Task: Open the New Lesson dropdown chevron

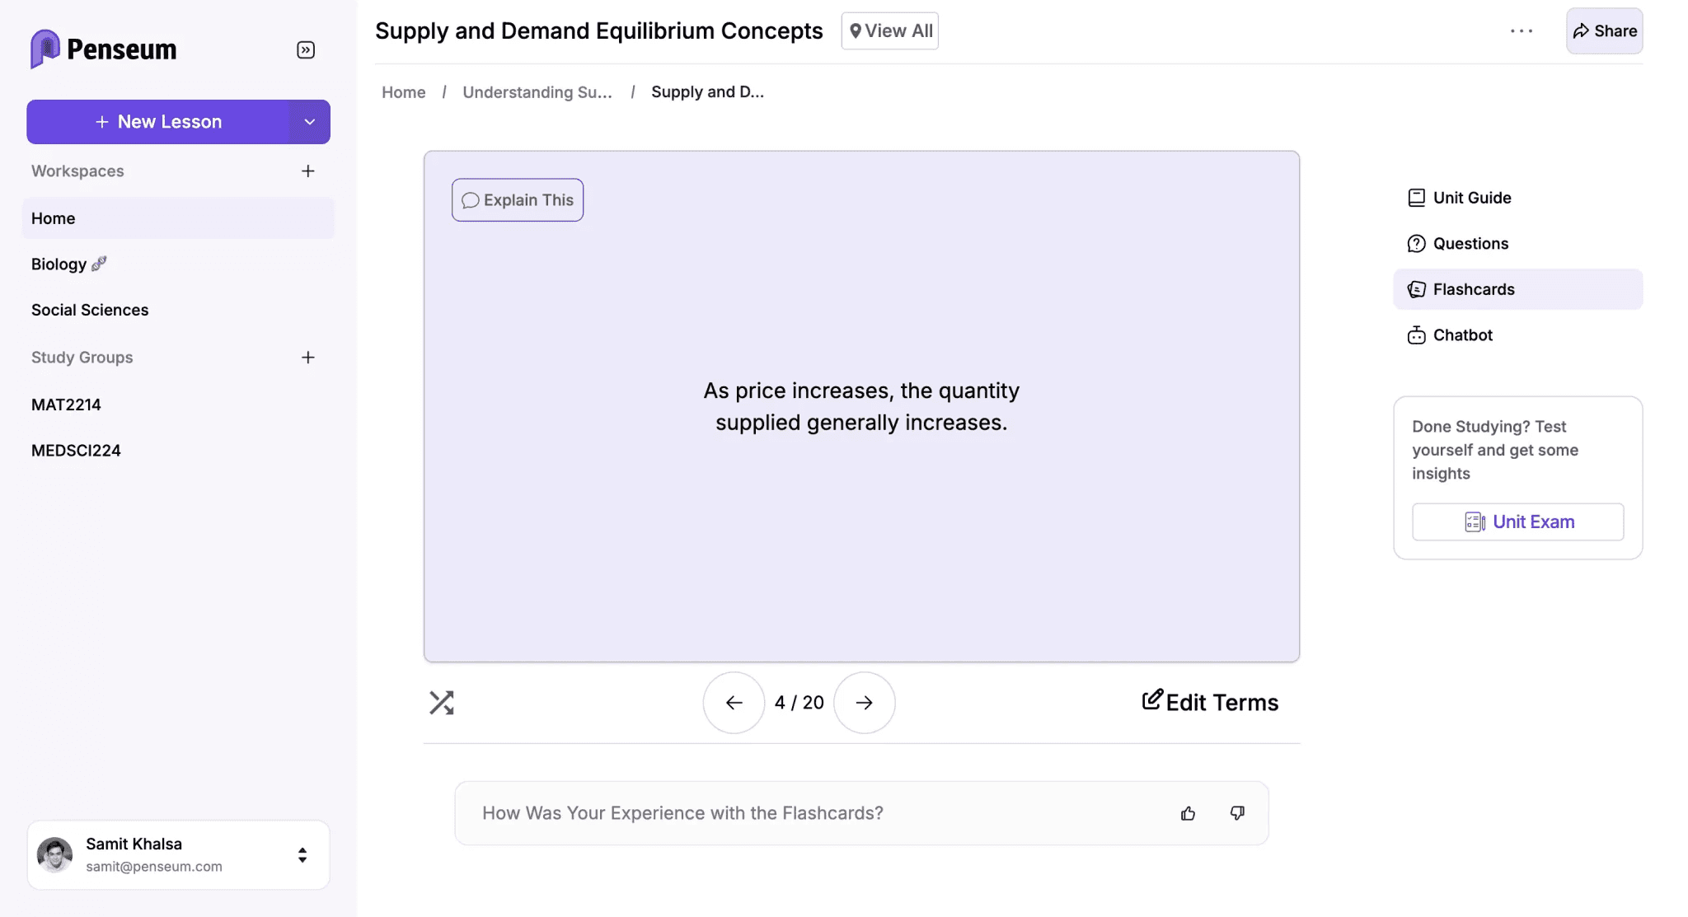Action: pyautogui.click(x=310, y=121)
